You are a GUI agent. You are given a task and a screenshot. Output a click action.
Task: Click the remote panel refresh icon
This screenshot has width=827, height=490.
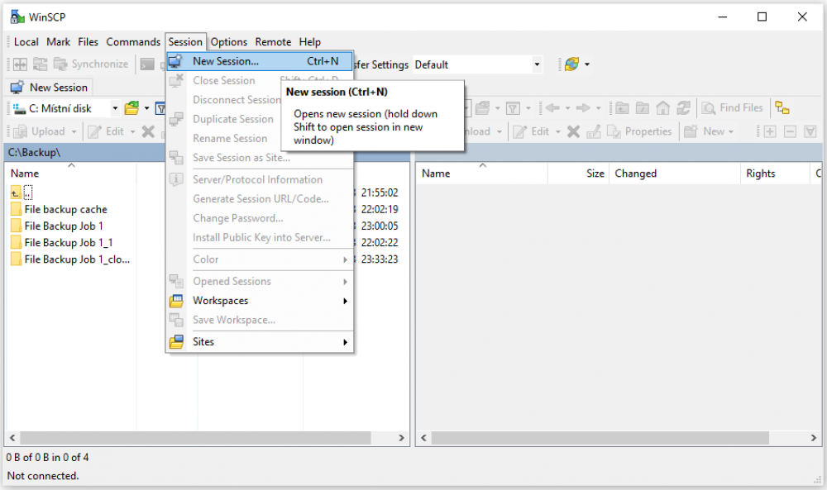coord(683,108)
